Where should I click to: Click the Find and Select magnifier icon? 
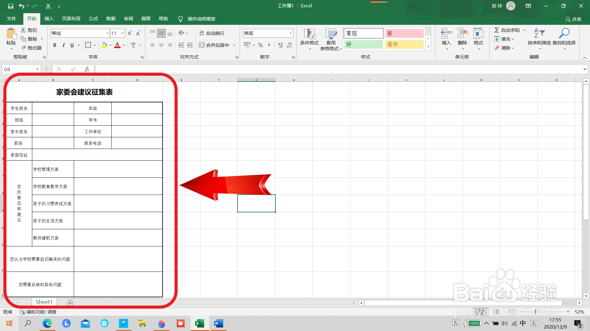pyautogui.click(x=564, y=33)
